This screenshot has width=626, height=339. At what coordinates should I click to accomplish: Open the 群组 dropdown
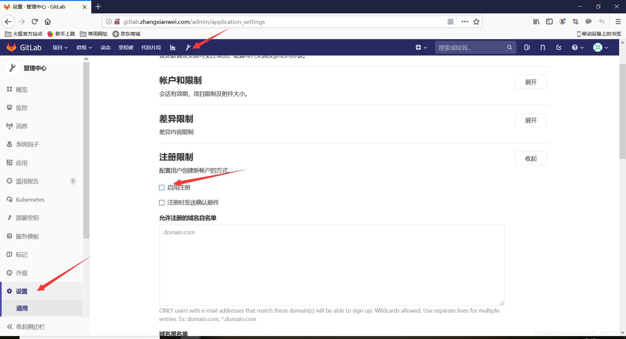(x=84, y=47)
